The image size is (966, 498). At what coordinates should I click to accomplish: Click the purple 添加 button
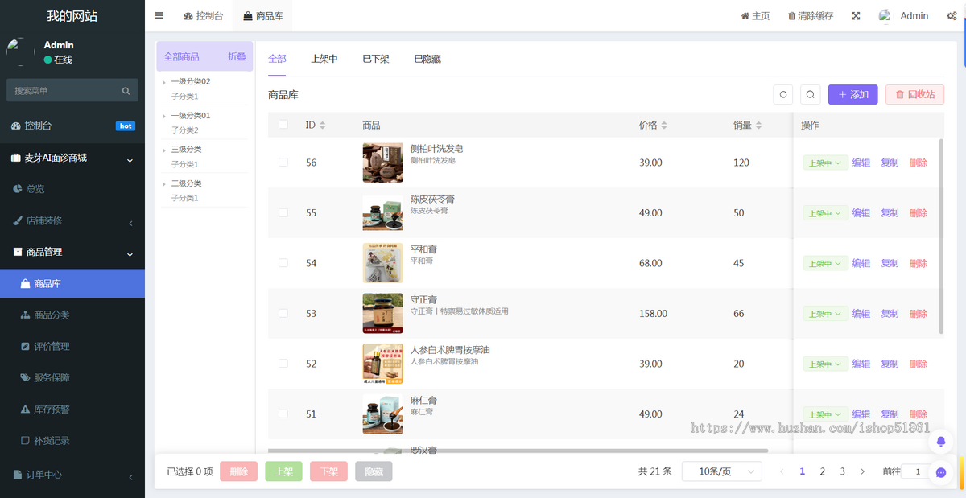(x=853, y=94)
